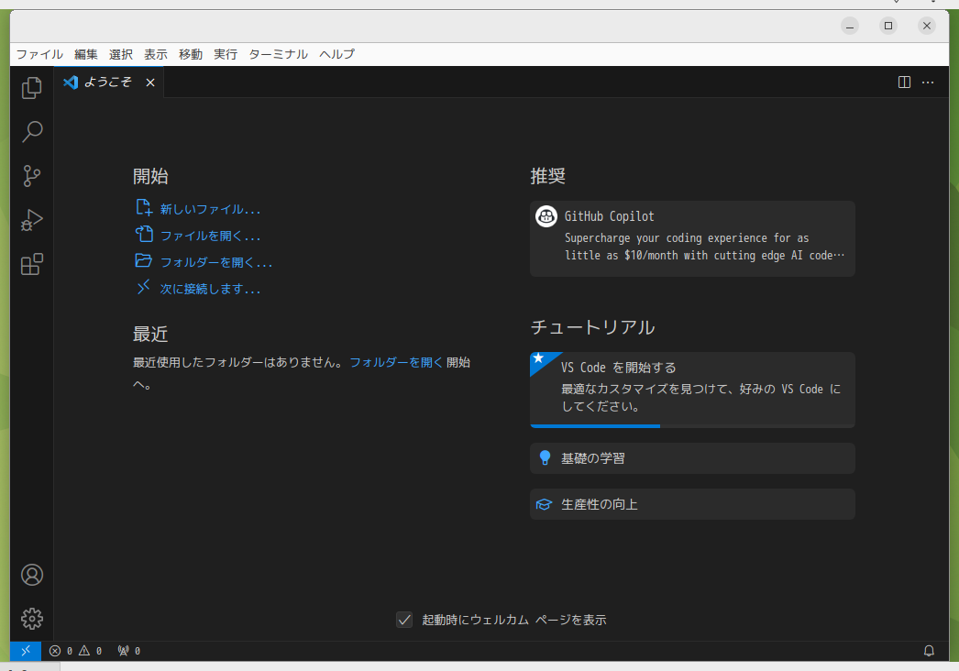The width and height of the screenshot is (959, 671).
Task: Select the ようこそ tab
Action: click(108, 82)
